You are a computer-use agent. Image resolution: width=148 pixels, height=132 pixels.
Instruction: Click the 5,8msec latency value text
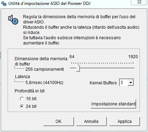coord(44,83)
